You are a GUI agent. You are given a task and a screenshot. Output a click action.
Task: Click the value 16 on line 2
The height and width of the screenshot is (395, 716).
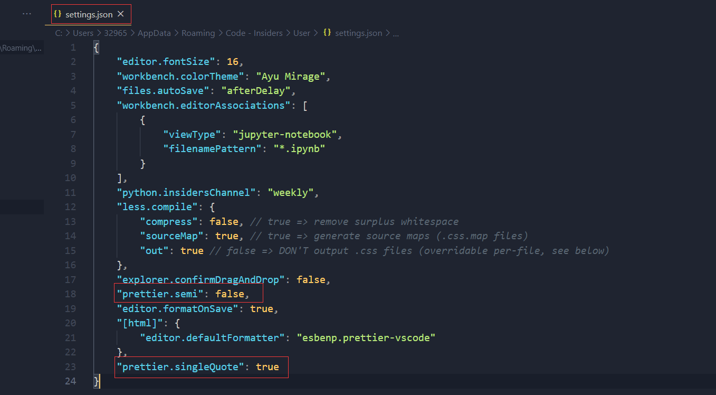pos(233,62)
